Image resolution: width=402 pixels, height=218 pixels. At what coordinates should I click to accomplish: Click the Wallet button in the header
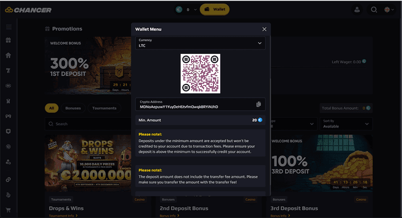(214, 10)
